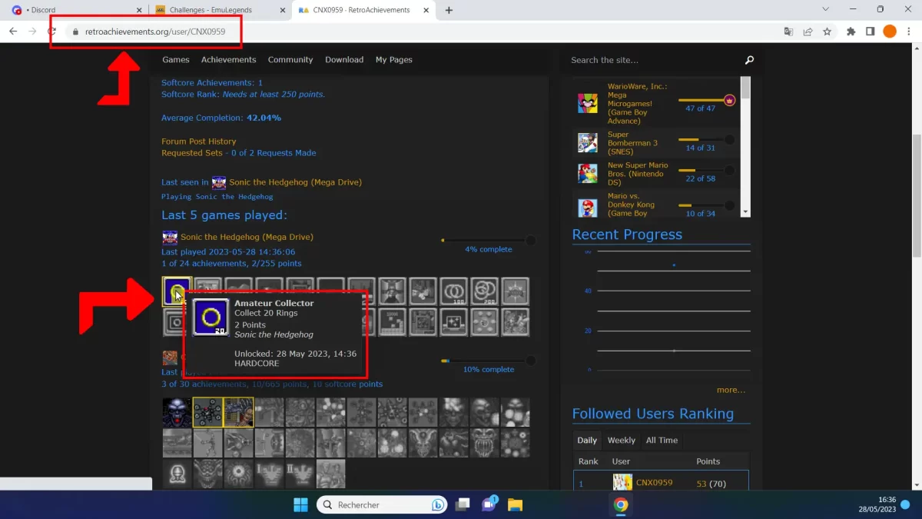Open the Download menu
The height and width of the screenshot is (519, 922).
coord(344,60)
